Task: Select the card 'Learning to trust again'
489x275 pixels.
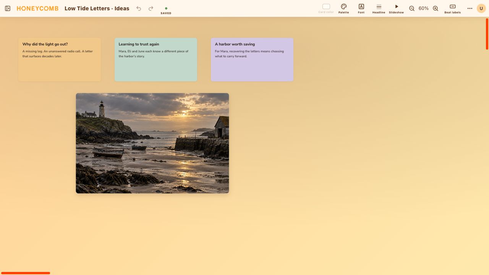Action: (156, 60)
